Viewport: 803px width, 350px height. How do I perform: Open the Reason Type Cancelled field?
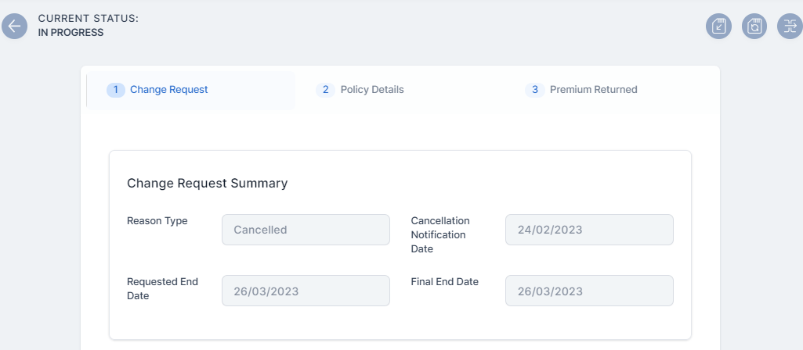pyautogui.click(x=306, y=230)
